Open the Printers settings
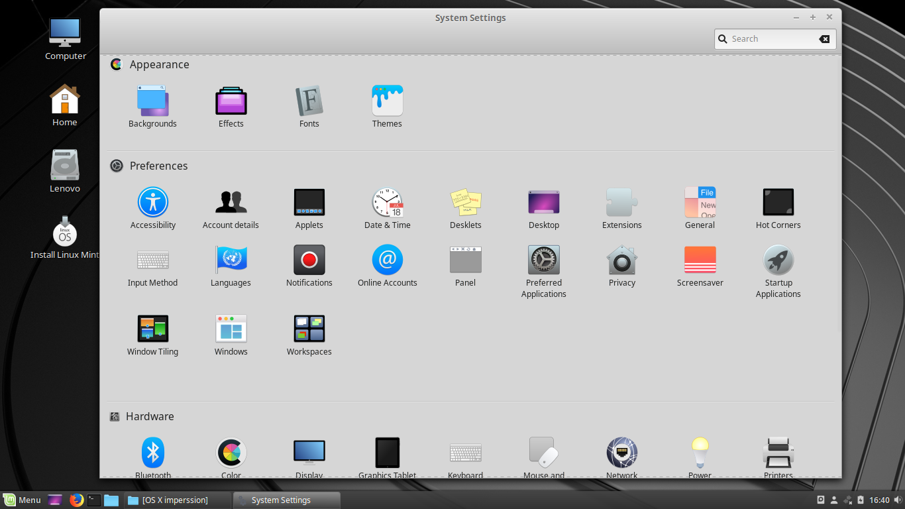Image resolution: width=905 pixels, height=509 pixels. pyautogui.click(x=778, y=457)
